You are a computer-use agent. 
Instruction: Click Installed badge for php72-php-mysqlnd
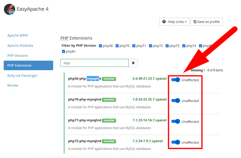point(109,141)
